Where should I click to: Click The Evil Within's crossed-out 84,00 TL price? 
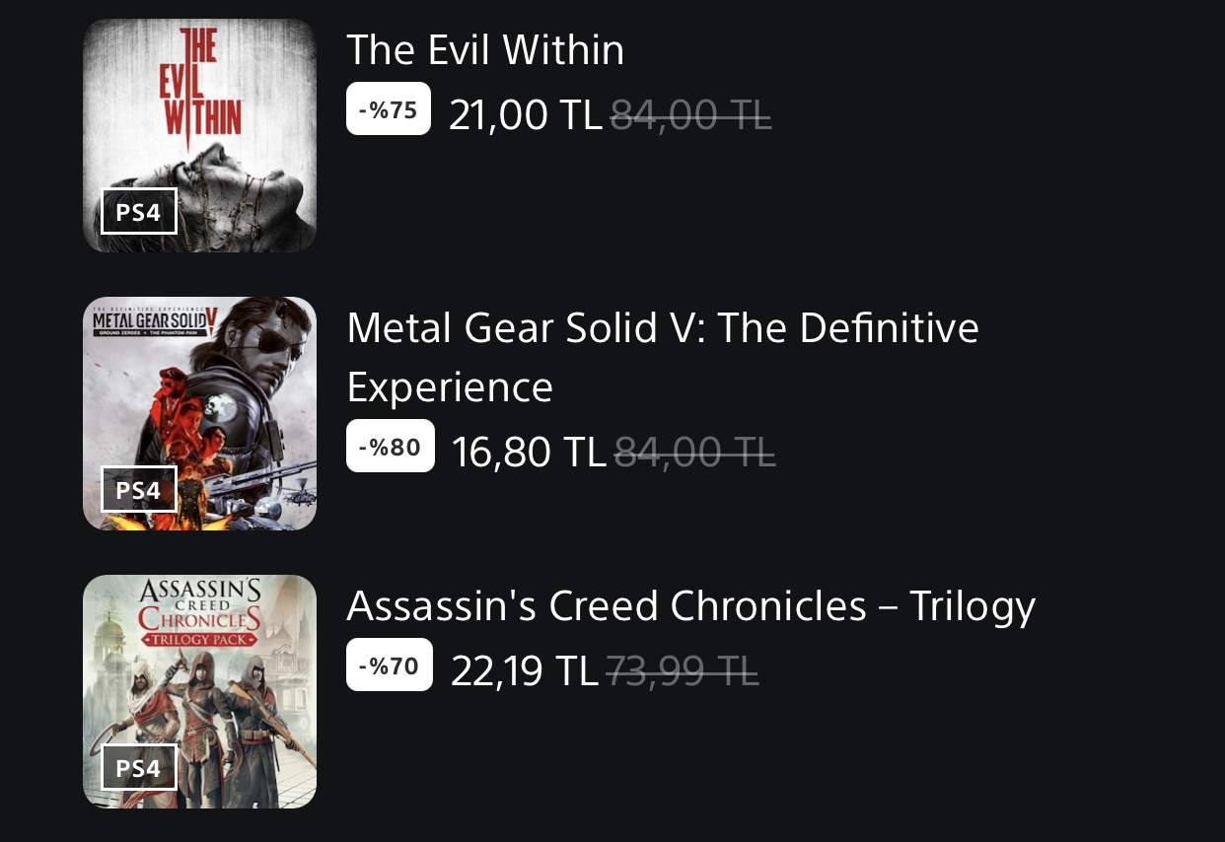coord(690,115)
